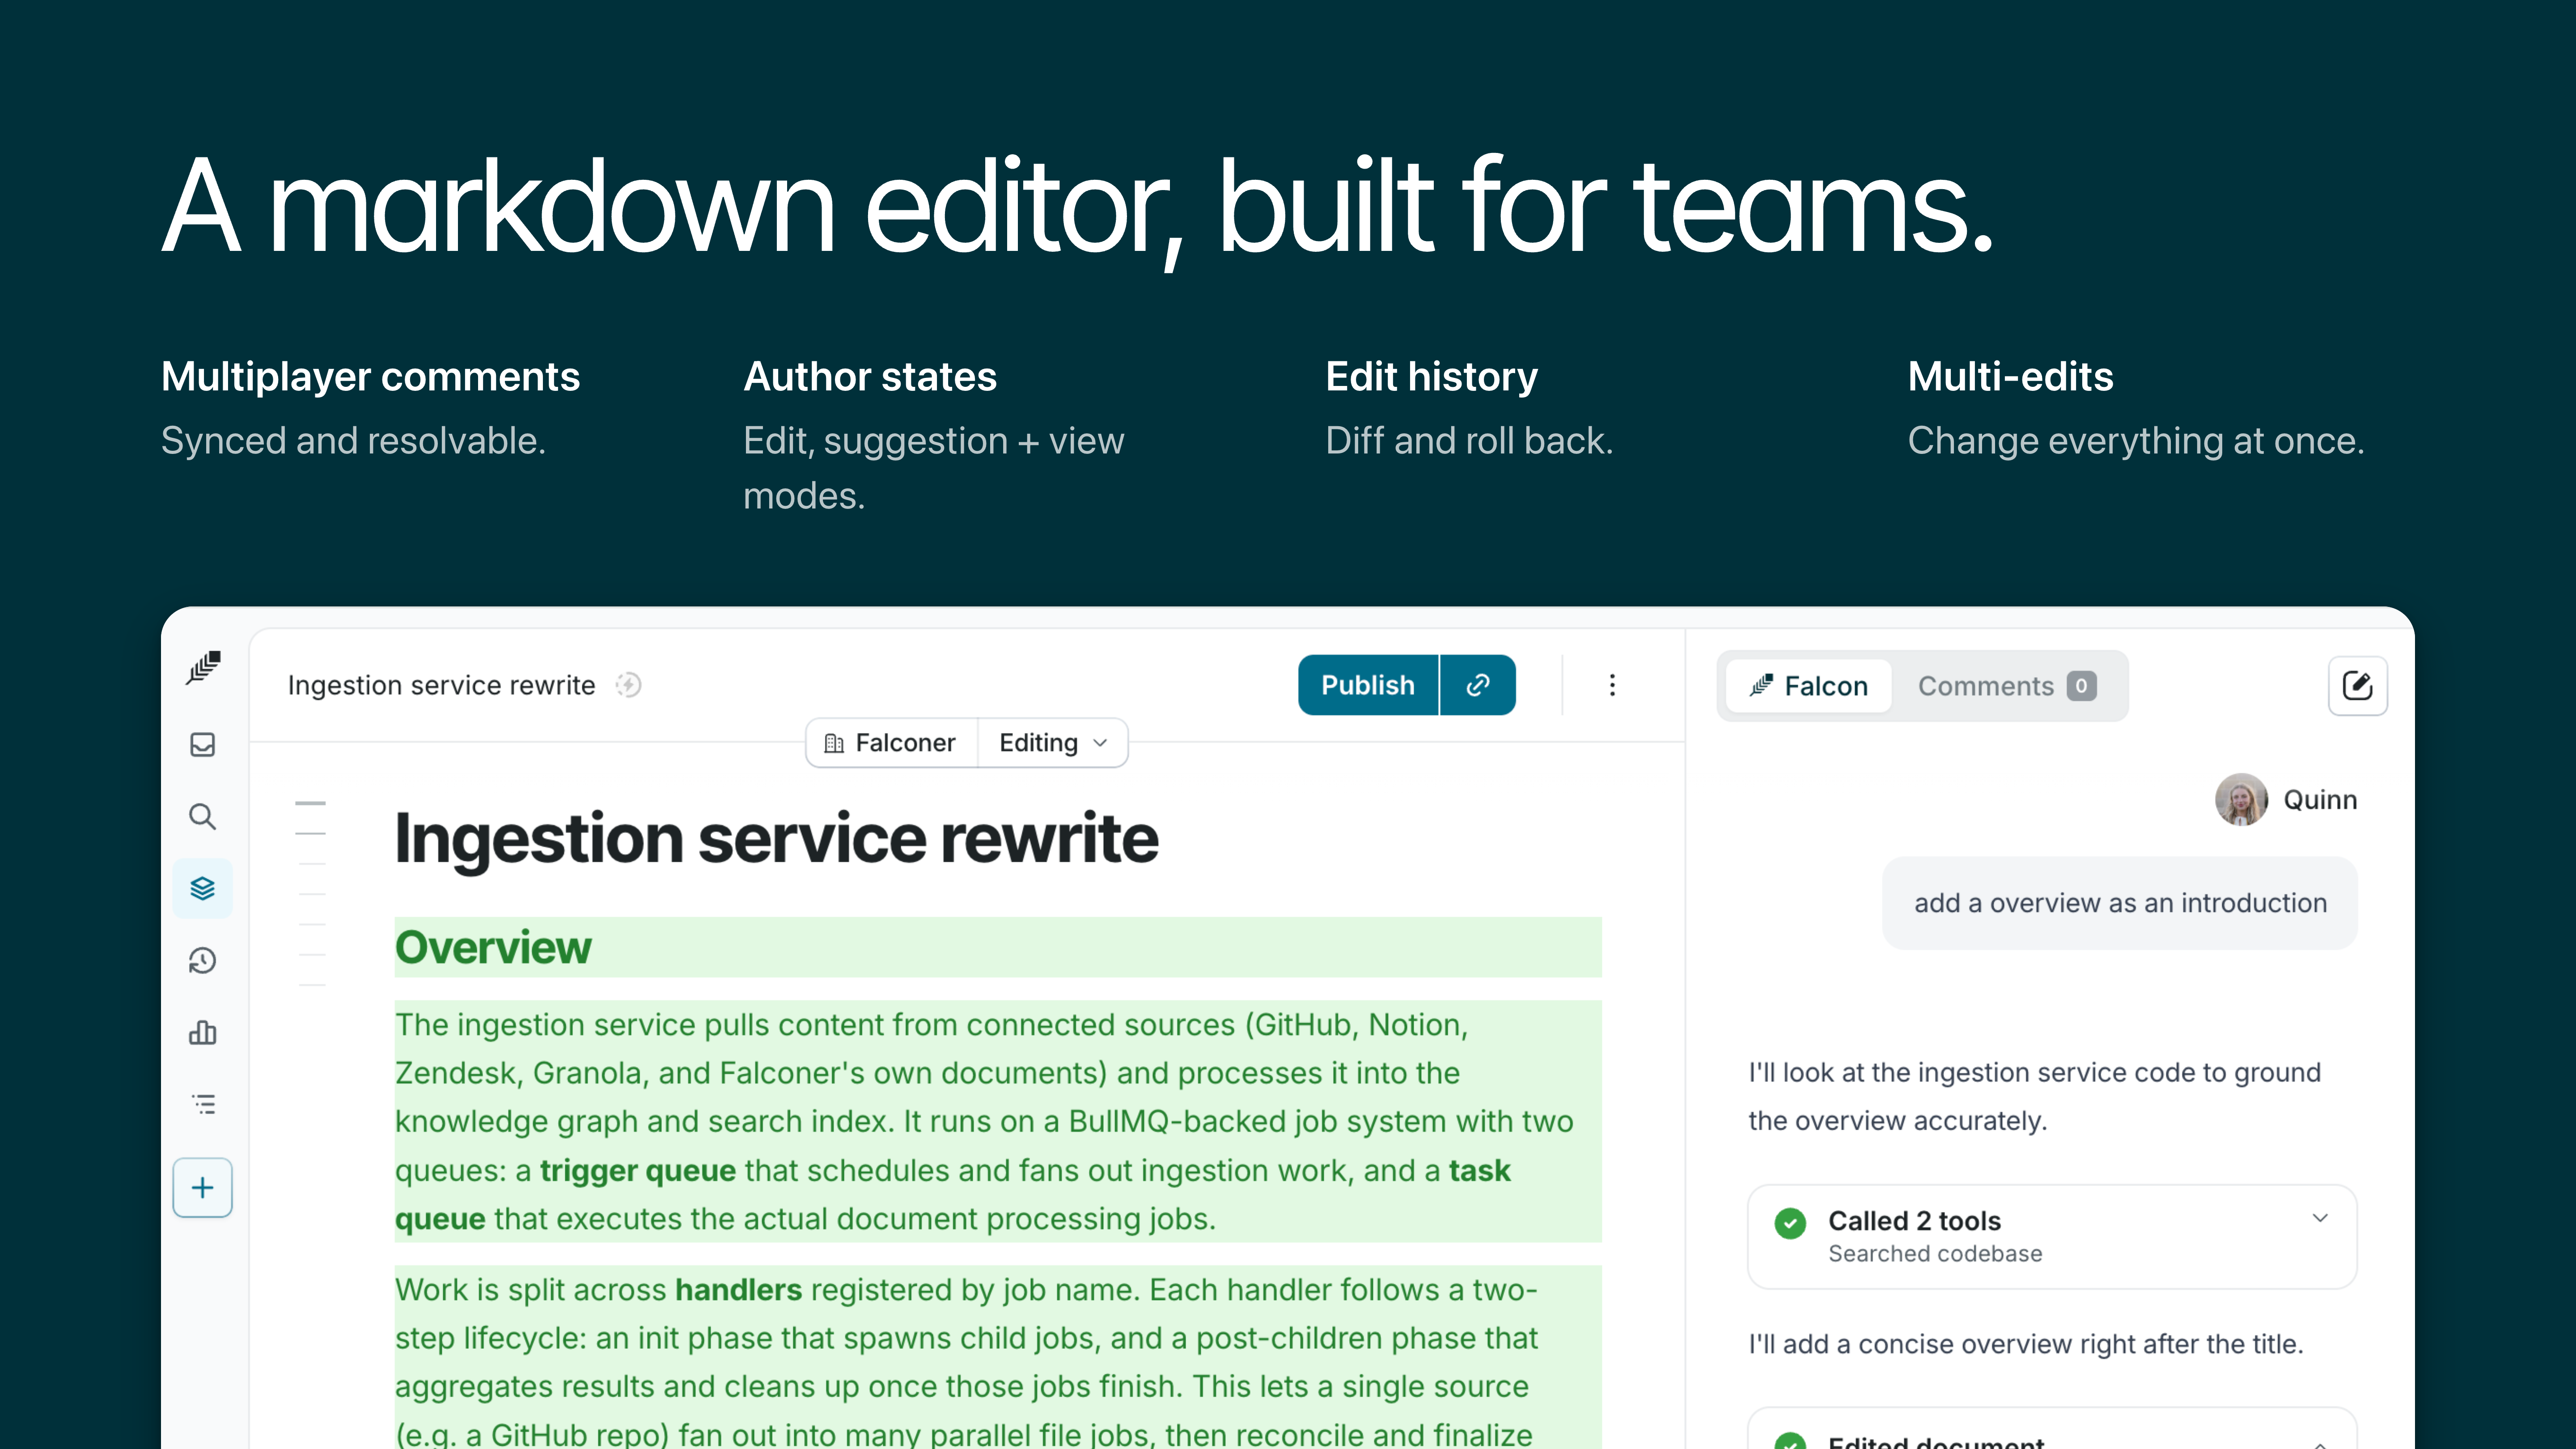The width and height of the screenshot is (2576, 1449).
Task: Click "I'll add a concise overview right after the title."
Action: tap(2026, 1344)
